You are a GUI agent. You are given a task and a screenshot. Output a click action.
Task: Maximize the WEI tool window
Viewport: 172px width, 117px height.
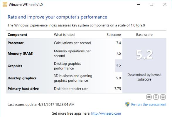(151, 4)
